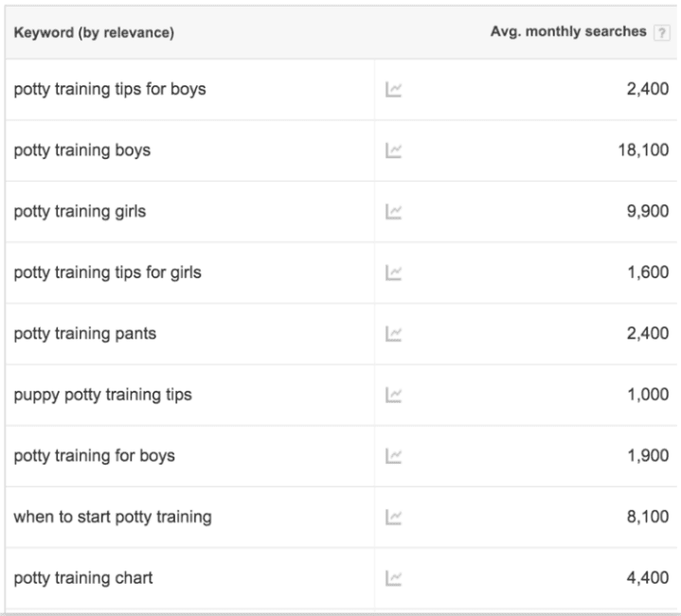Select the keyword potty training tips for boys
The image size is (681, 616).
pyautogui.click(x=110, y=89)
